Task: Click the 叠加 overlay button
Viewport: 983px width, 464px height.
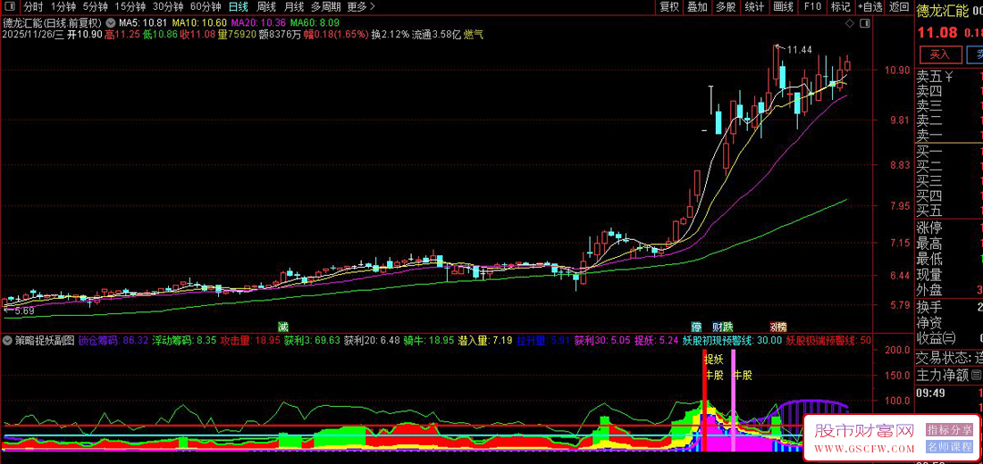Action: tap(697, 7)
